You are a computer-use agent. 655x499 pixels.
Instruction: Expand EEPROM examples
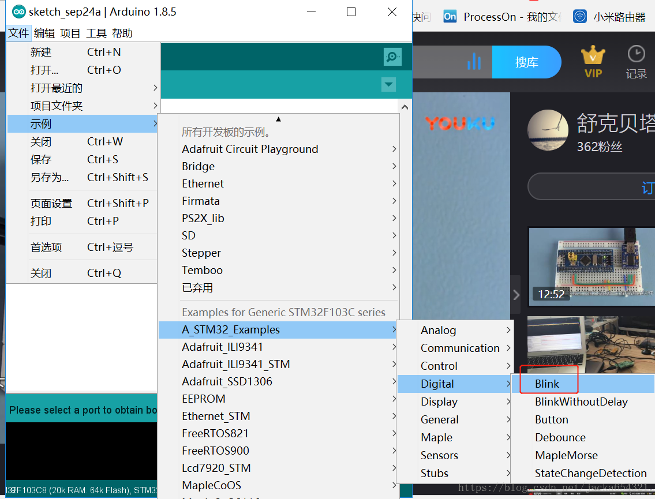[x=279, y=399]
